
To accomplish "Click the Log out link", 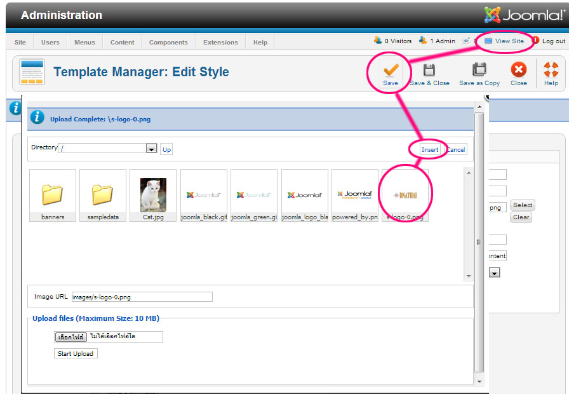I will [x=552, y=41].
